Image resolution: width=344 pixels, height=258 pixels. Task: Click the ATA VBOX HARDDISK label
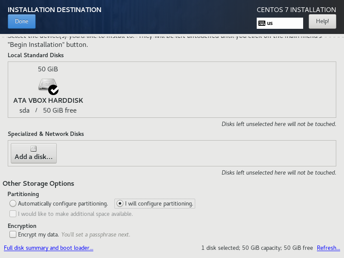(x=48, y=101)
